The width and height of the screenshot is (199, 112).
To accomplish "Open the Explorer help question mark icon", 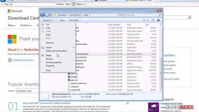I will coord(158,20).
